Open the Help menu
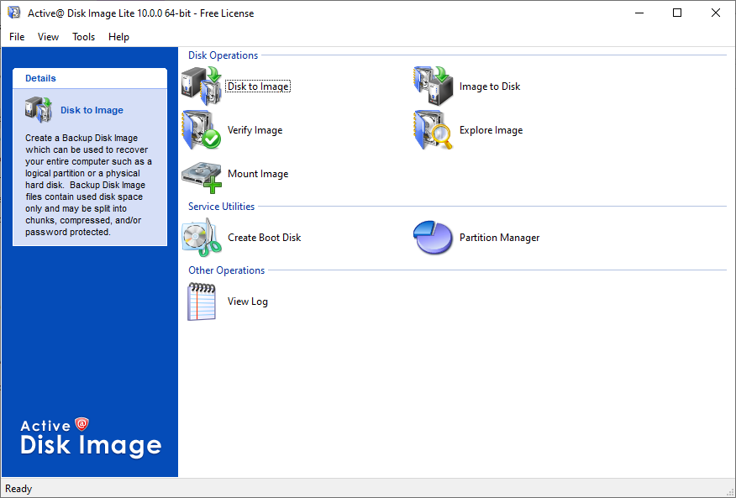 point(118,37)
